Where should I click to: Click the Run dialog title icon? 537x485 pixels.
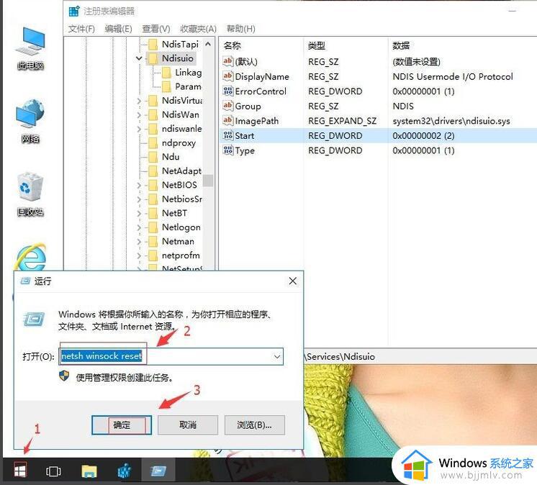[x=25, y=281]
